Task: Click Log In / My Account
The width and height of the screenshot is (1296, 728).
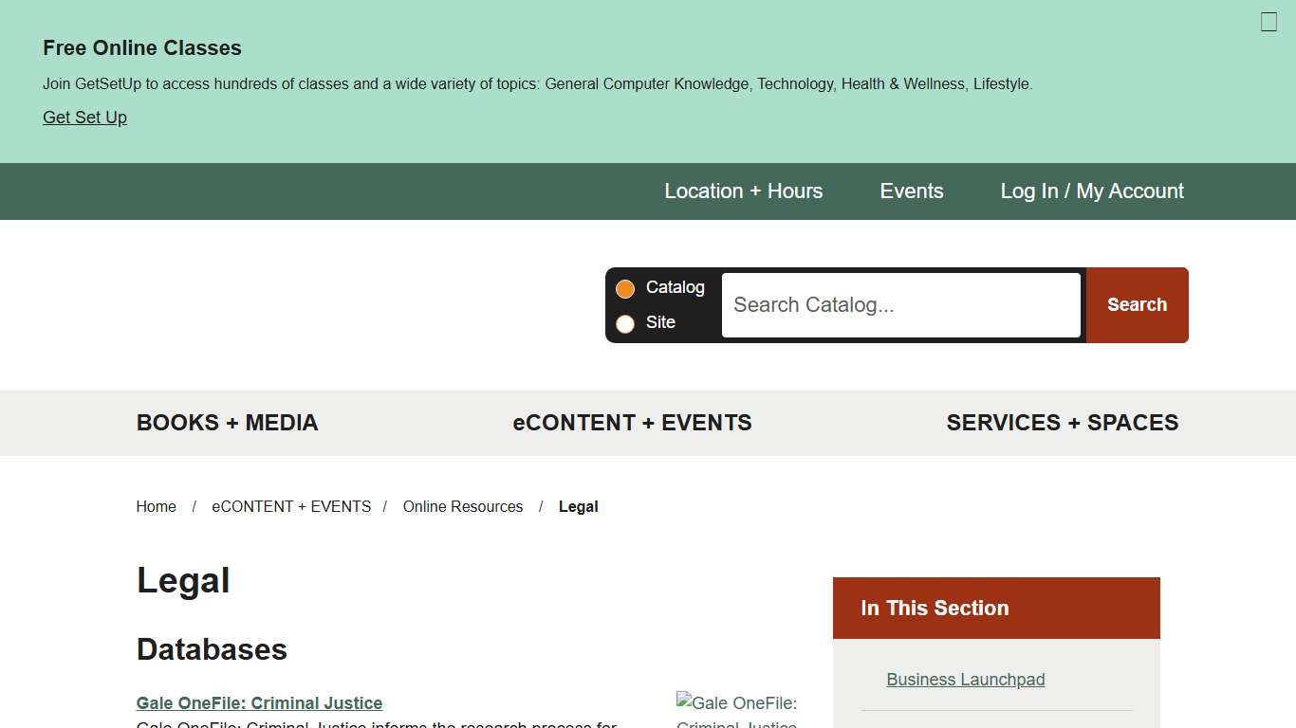Action: (1091, 191)
